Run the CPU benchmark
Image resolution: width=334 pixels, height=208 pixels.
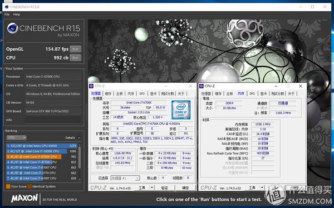(x=75, y=58)
